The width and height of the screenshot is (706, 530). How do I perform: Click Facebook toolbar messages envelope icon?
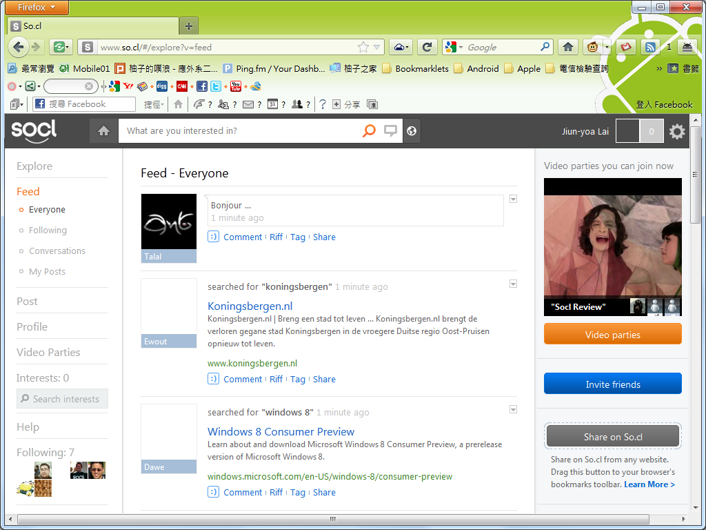point(248,105)
